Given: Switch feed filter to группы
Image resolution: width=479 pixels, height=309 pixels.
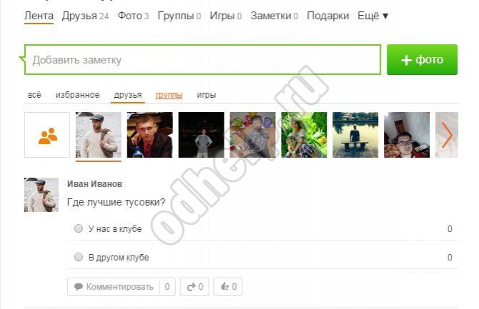Looking at the screenshot, I should pos(169,95).
